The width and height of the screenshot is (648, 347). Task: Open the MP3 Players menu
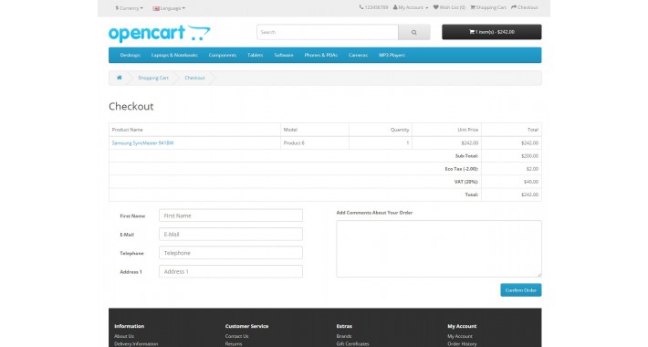point(392,55)
